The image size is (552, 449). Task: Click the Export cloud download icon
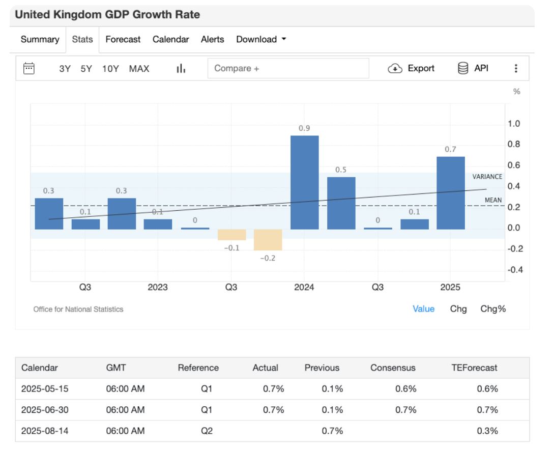(x=395, y=69)
